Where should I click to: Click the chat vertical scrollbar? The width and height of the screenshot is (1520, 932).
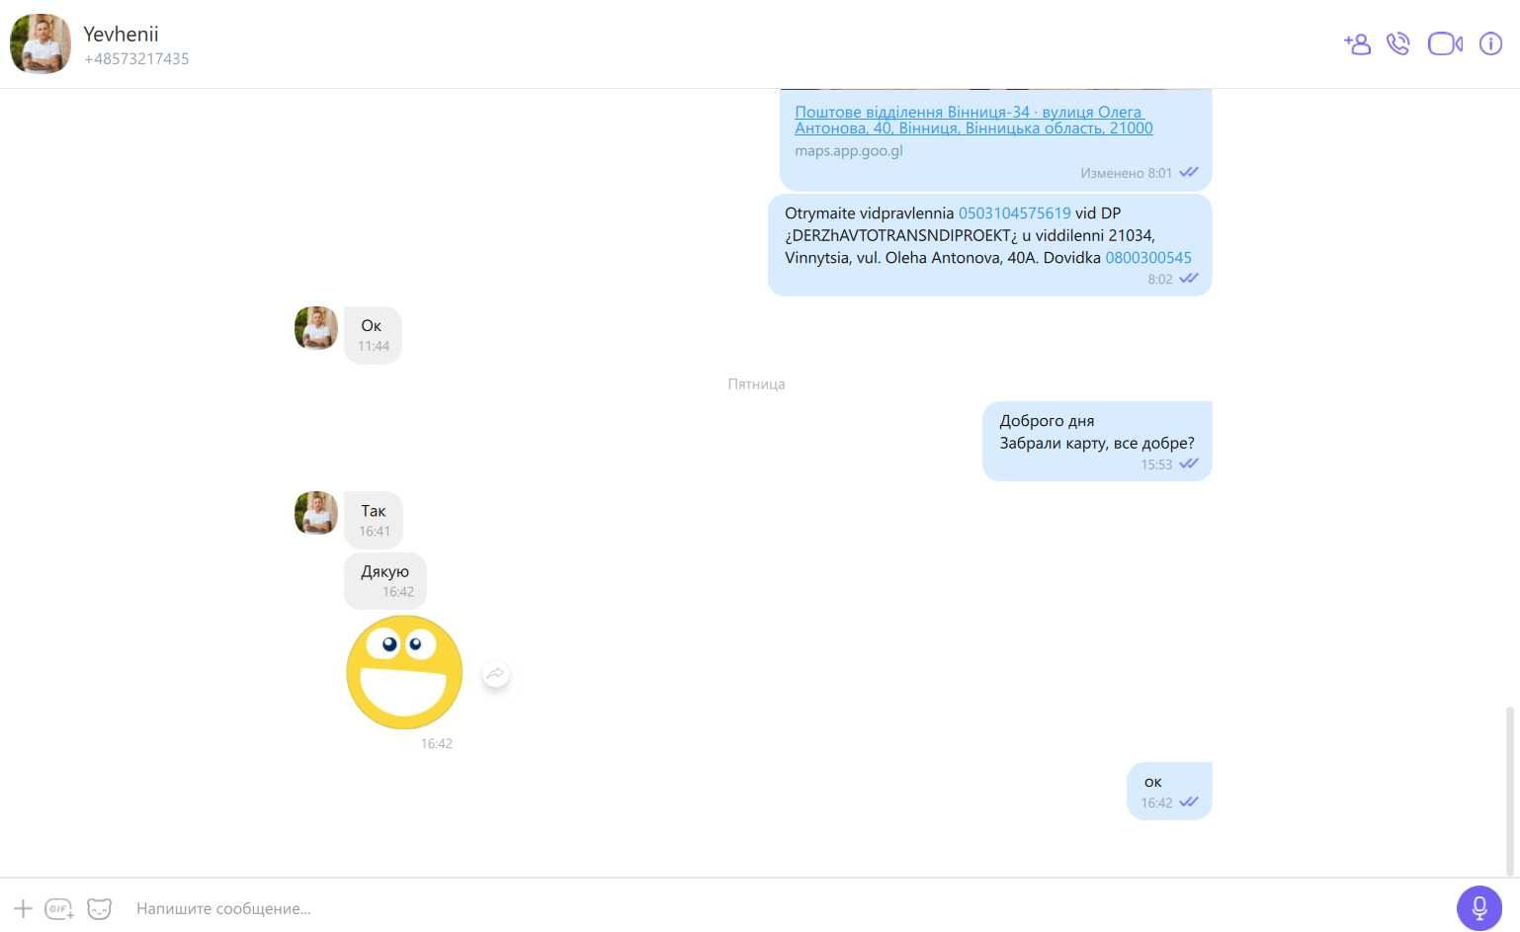[1509, 791]
